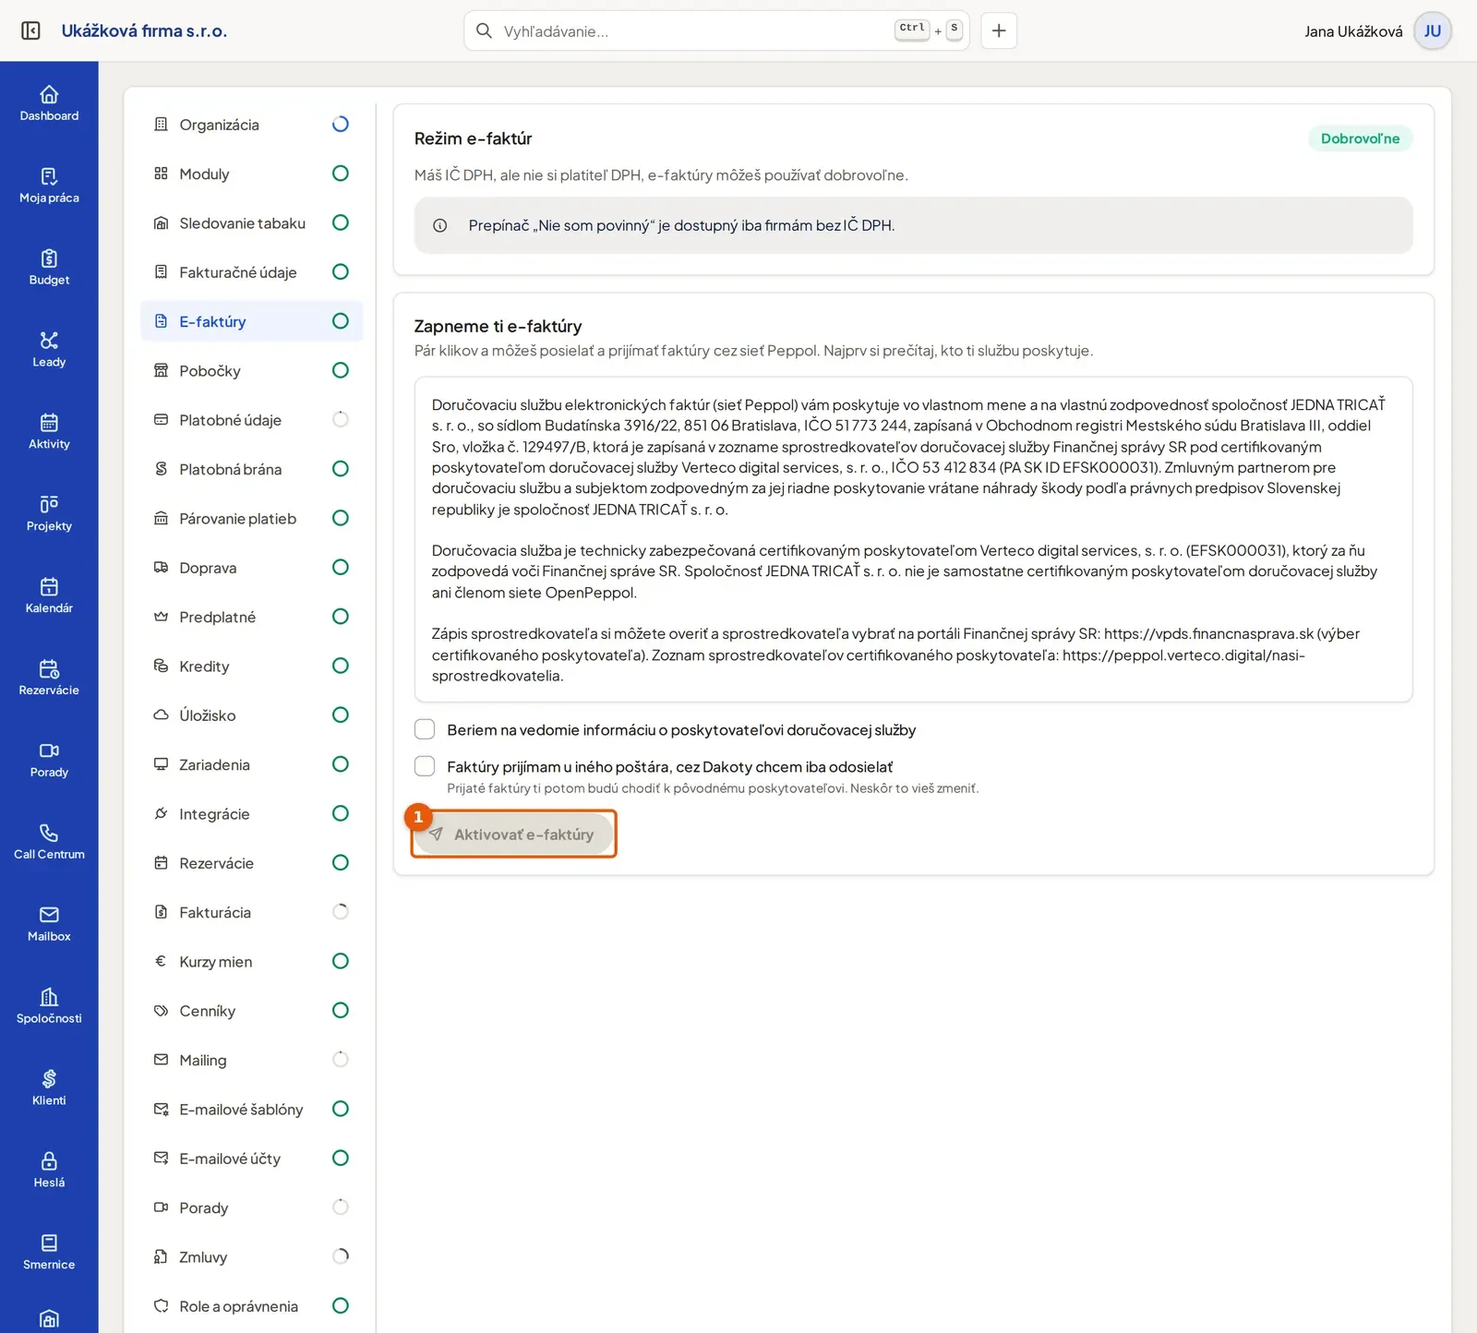This screenshot has height=1333, width=1477.
Task: Open Doprava settings item
Action: coord(251,568)
